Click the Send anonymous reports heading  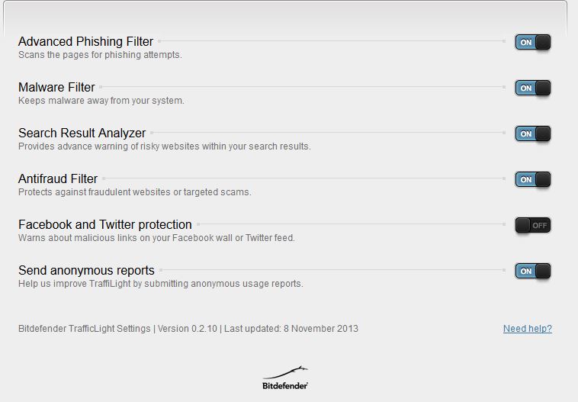[86, 270]
